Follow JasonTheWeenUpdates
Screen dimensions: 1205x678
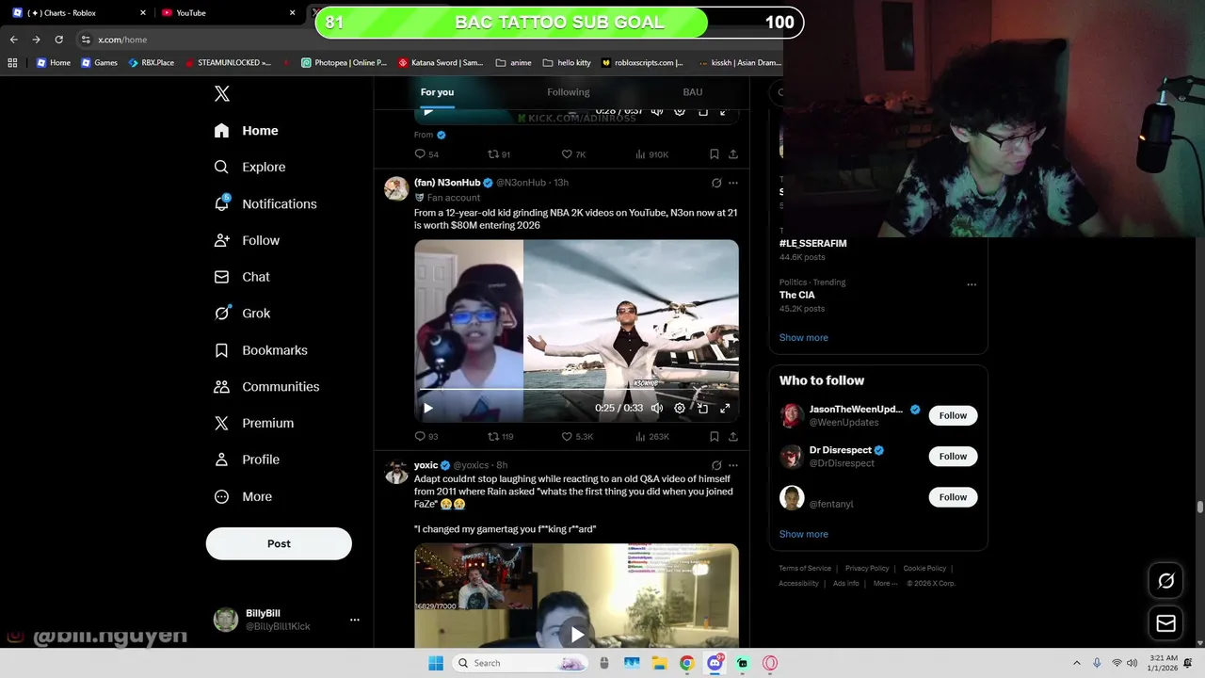[953, 415]
